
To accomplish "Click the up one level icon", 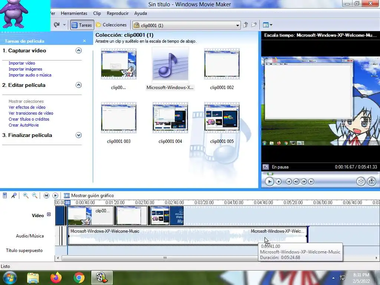I will click(x=246, y=25).
